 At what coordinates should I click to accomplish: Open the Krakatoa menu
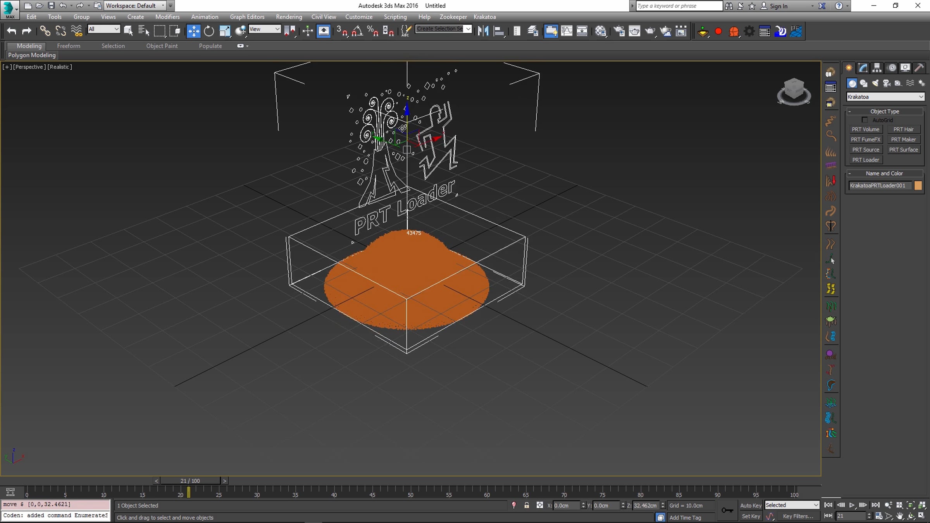point(485,17)
